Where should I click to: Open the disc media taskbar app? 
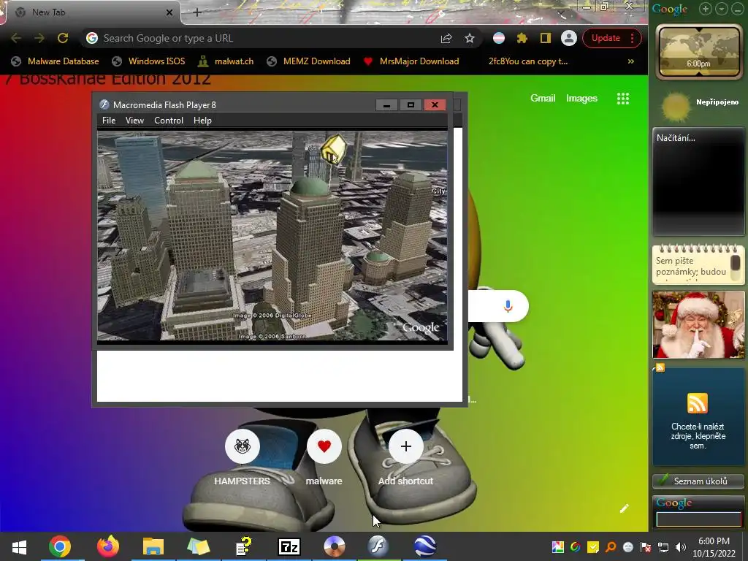pyautogui.click(x=335, y=546)
